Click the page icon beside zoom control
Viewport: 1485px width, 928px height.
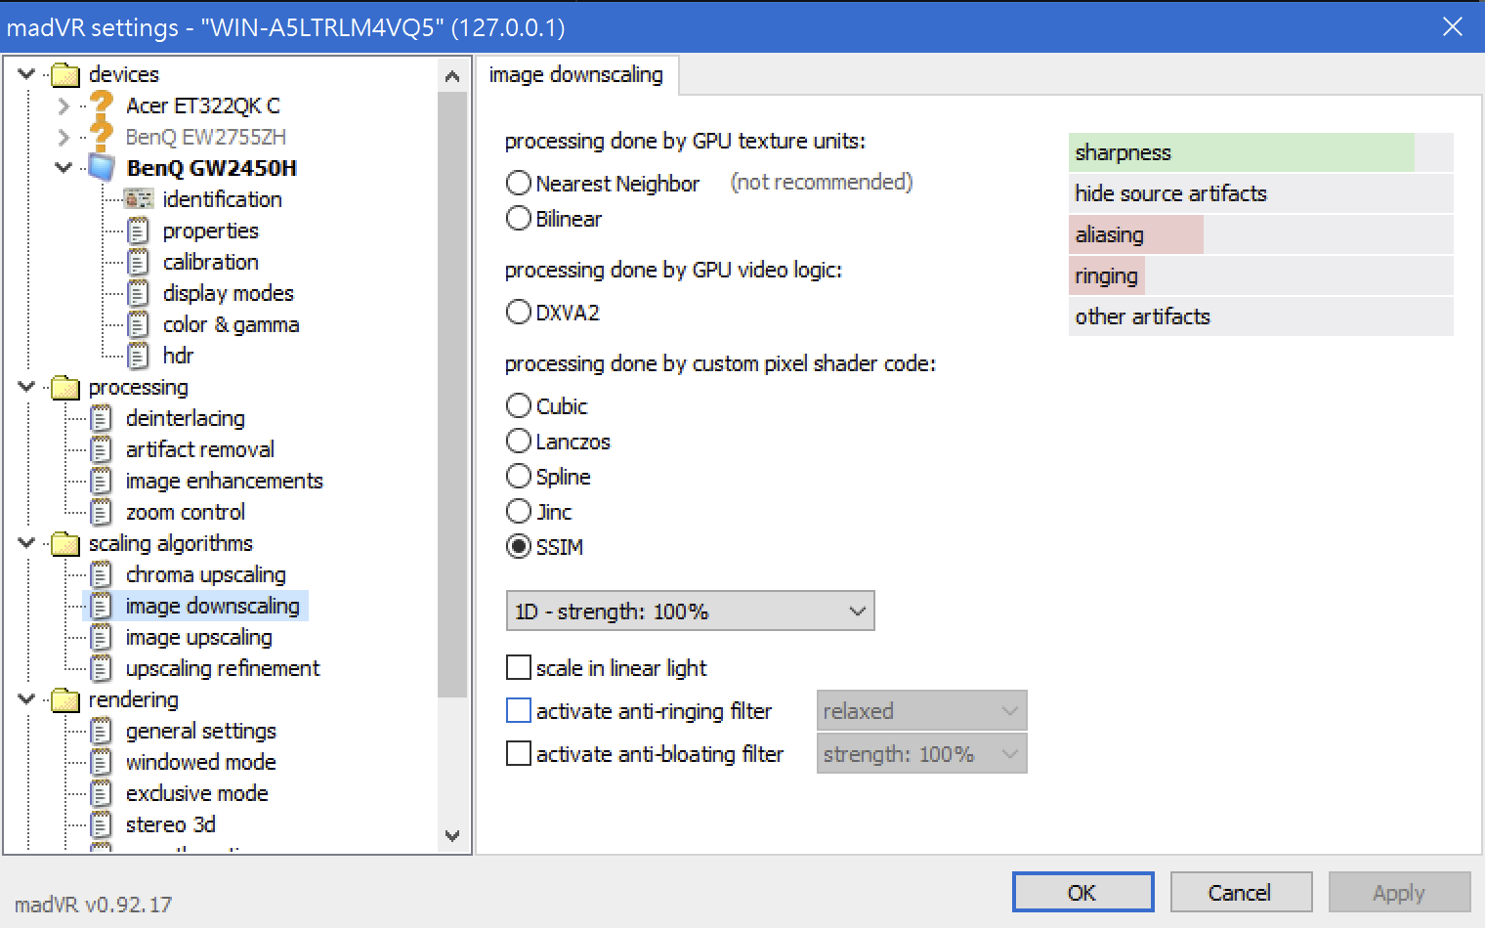point(102,512)
